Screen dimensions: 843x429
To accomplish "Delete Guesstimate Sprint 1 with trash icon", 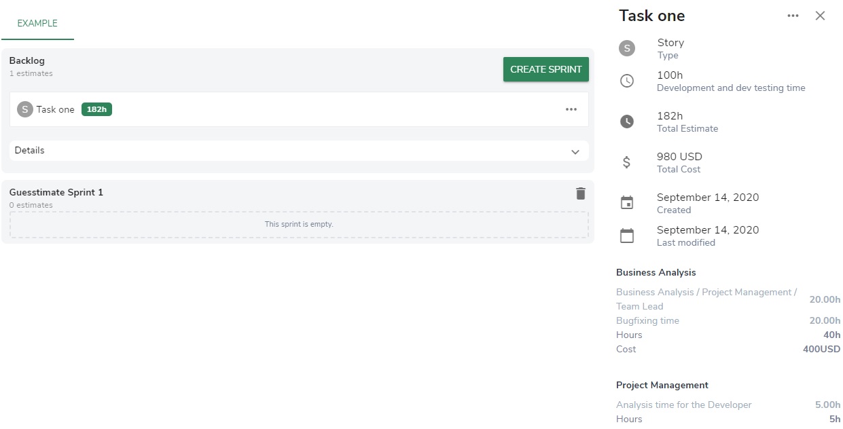I will 580,193.
